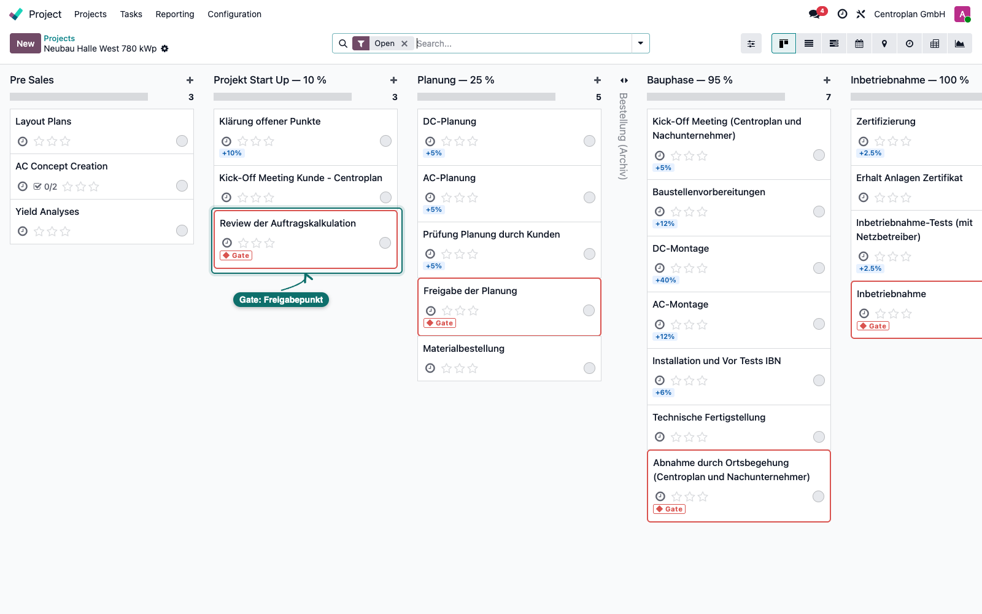
Task: Open the Reporting menu
Action: 175,14
